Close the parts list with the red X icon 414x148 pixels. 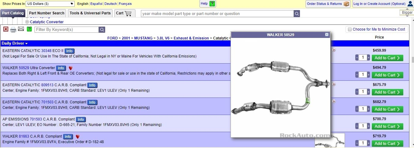[x=6, y=29]
